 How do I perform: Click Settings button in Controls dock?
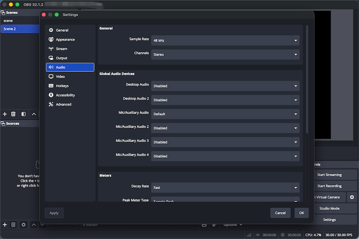pos(329,220)
